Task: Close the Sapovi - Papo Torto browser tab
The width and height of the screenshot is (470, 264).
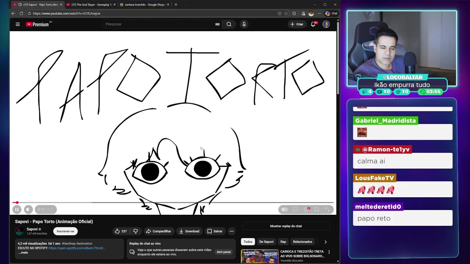Action: [60, 5]
